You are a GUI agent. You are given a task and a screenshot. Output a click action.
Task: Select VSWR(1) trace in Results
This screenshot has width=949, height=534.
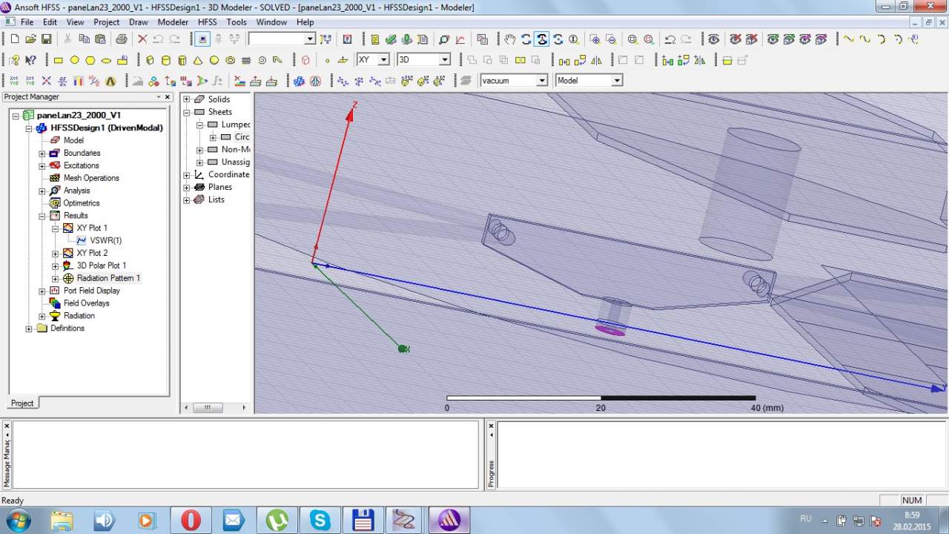(x=105, y=240)
